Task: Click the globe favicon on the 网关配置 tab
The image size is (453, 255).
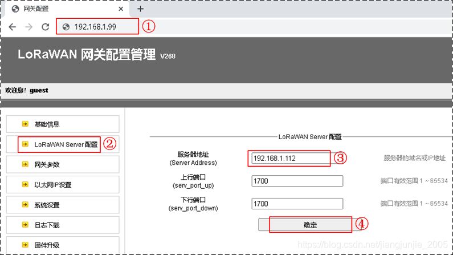Action: point(15,9)
